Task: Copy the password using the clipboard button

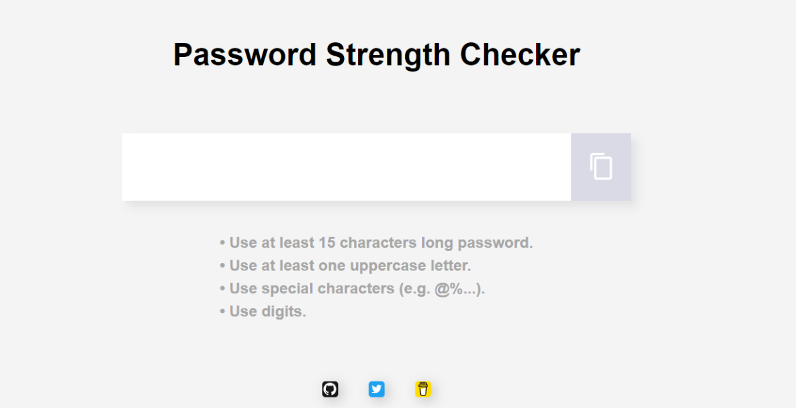Action: click(601, 167)
